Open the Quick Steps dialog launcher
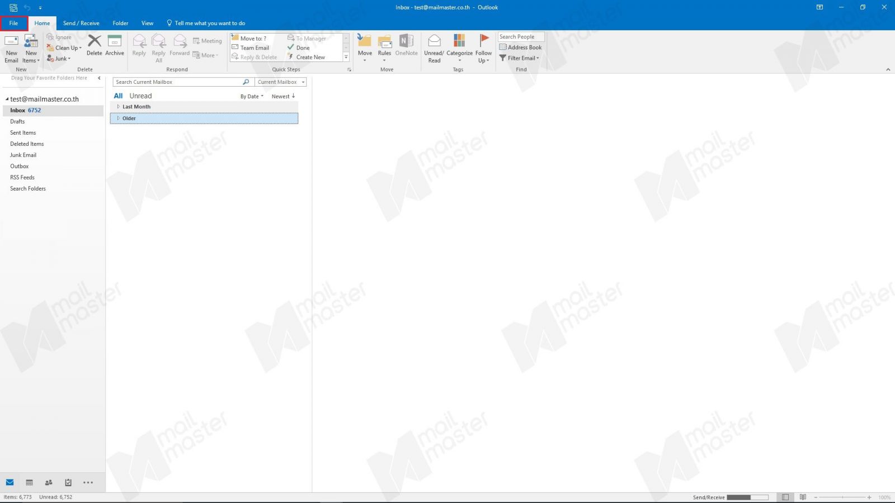The image size is (895, 503). pos(349,70)
